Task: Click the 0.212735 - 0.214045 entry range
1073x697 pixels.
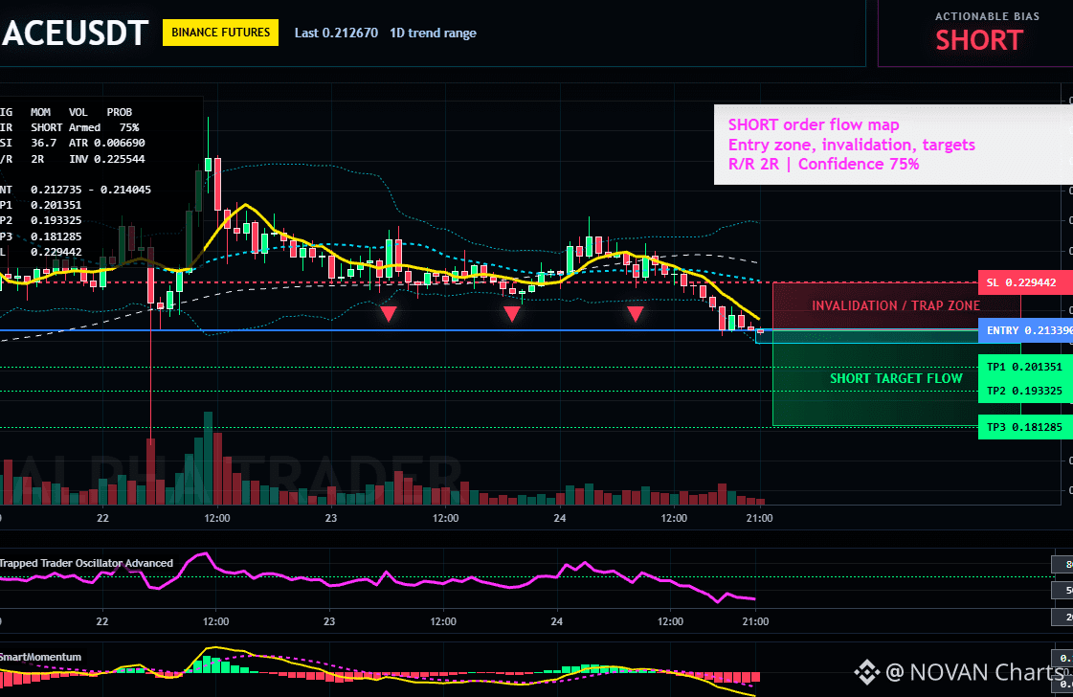Action: 90,190
